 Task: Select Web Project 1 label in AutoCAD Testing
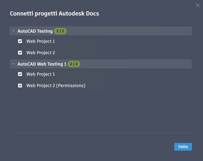pos(41,41)
